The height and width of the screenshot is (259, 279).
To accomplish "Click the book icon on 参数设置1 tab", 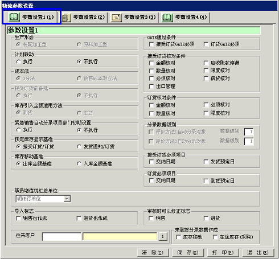I will (14, 17).
